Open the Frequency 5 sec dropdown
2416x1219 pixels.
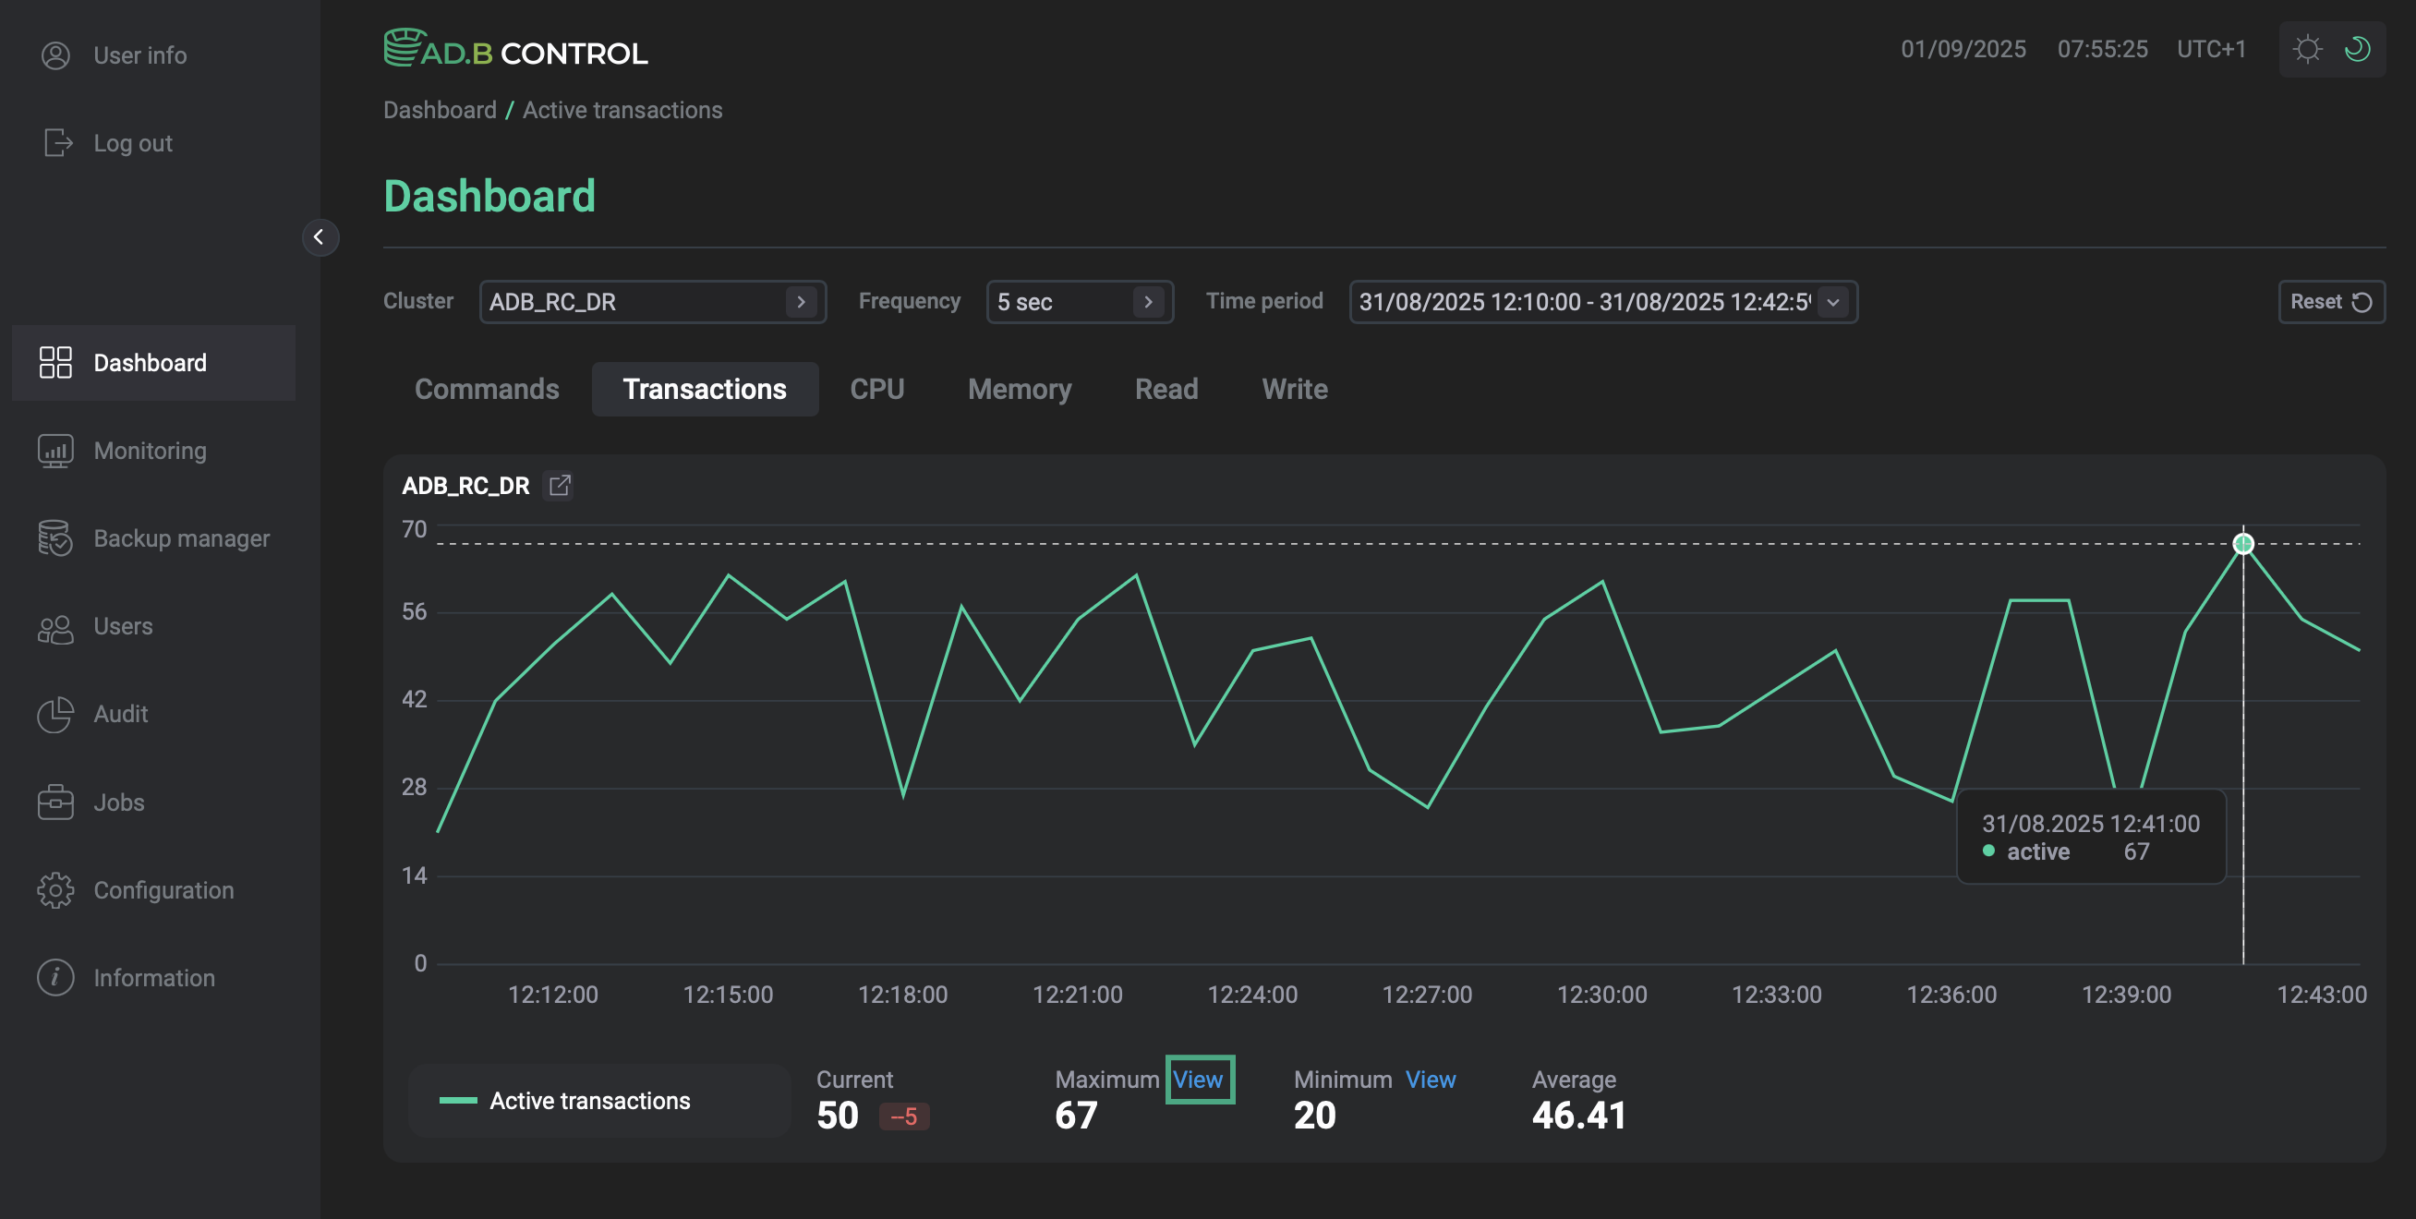click(x=1148, y=302)
